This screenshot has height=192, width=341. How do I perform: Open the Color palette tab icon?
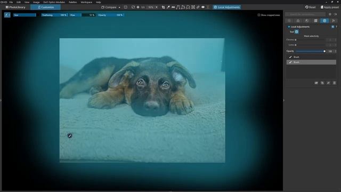tap(298, 20)
